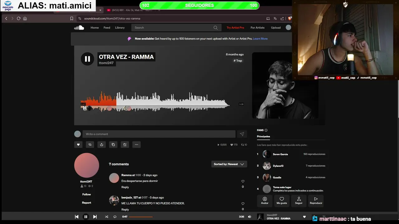Image resolution: width=399 pixels, height=224 pixels.
Task: Seek within the track waveform
Action: tap(155, 102)
